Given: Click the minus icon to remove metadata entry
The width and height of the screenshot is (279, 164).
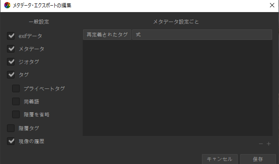Looking at the screenshot, I should (261, 144).
